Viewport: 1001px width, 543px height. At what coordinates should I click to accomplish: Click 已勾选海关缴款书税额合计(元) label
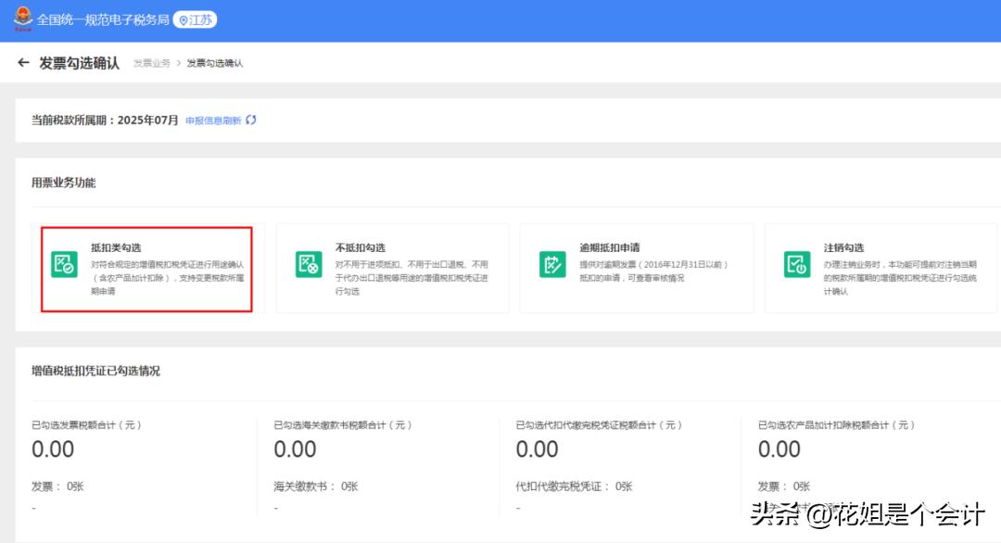(x=343, y=425)
